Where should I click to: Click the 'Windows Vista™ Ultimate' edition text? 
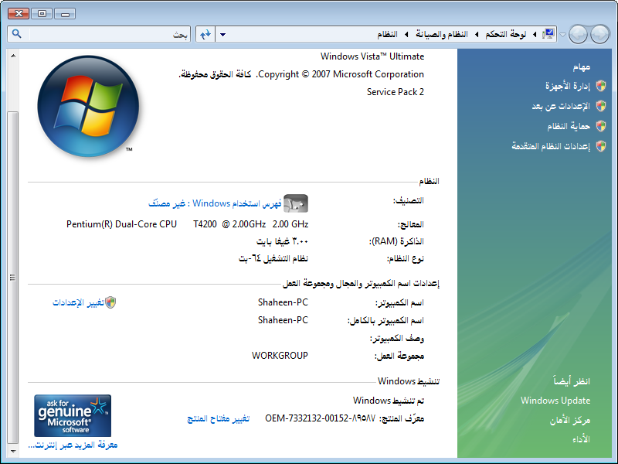tap(372, 56)
